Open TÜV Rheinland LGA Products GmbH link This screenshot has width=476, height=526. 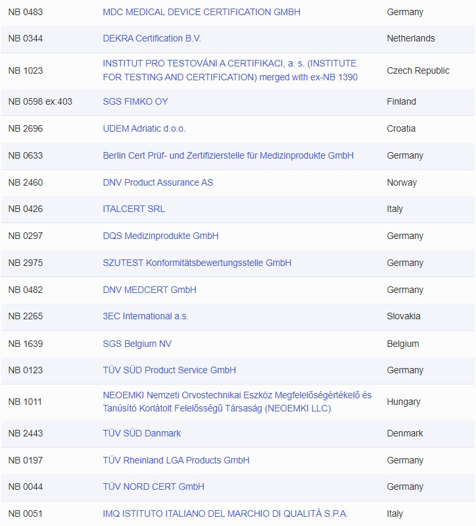click(176, 460)
